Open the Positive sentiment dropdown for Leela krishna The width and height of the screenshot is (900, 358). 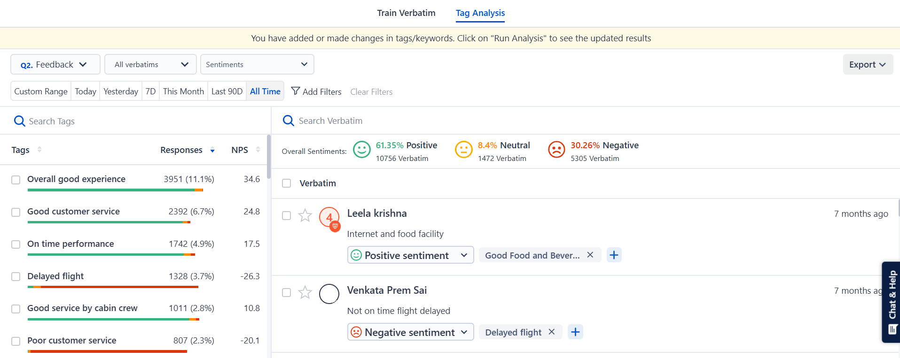point(409,255)
